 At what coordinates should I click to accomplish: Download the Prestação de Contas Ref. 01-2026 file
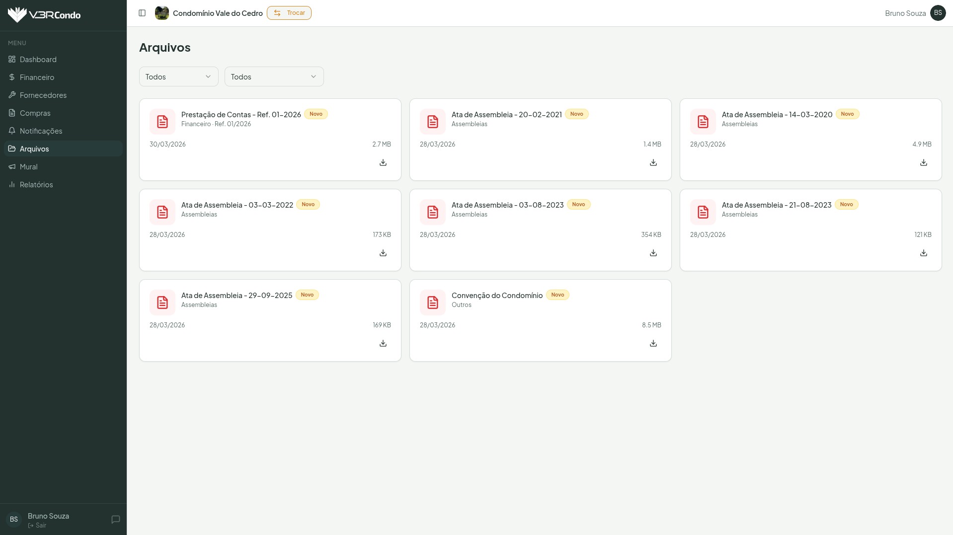pyautogui.click(x=383, y=162)
